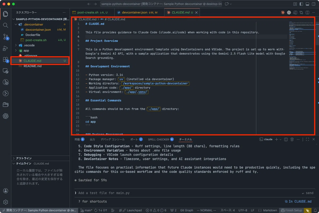Open the ChatGPT Codex icon in activity bar
This screenshot has height=213, width=319.
[6, 116]
